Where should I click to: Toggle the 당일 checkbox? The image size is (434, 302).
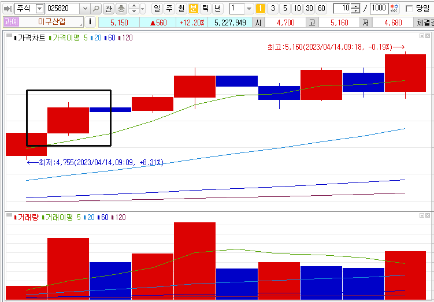(409, 9)
